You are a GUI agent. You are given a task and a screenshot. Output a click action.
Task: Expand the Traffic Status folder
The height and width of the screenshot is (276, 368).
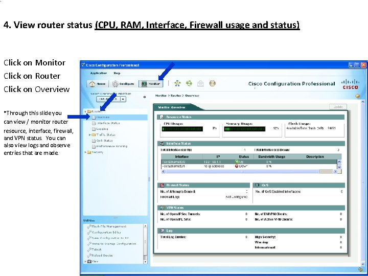(x=89, y=135)
